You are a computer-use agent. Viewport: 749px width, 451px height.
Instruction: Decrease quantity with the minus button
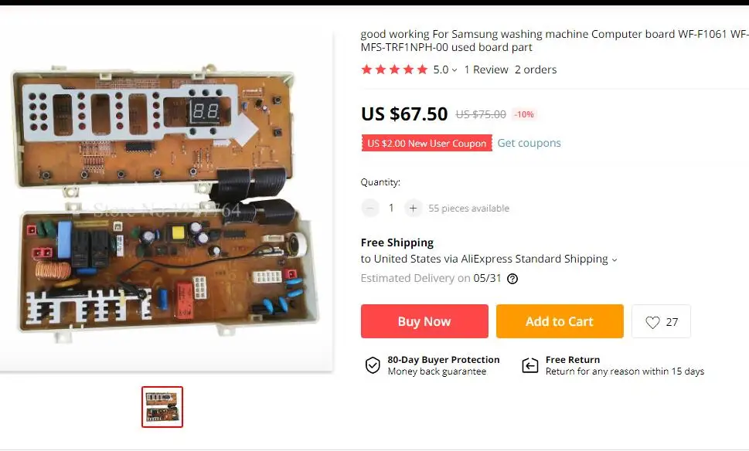[x=369, y=208]
